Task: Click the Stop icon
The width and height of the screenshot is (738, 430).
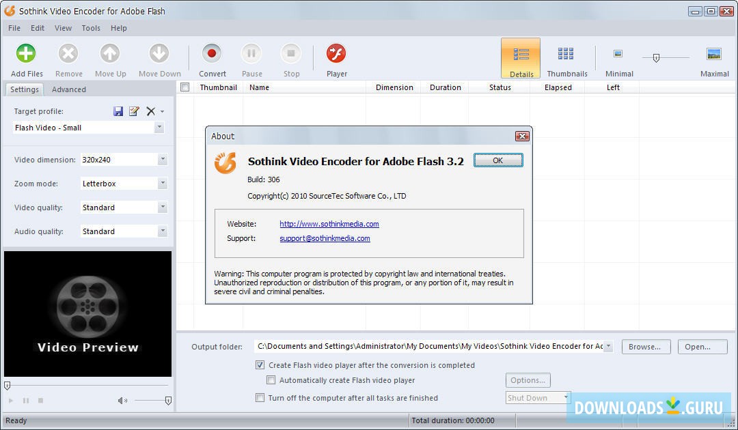Action: [291, 53]
